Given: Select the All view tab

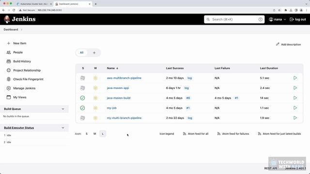Looking at the screenshot, I should pos(81,53).
